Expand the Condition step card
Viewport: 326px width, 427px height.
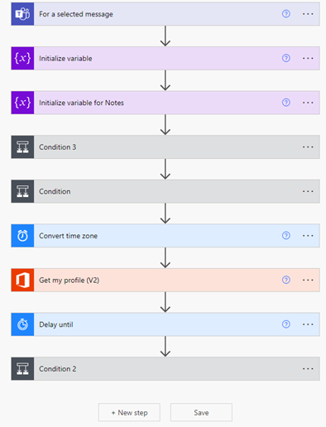click(x=165, y=191)
